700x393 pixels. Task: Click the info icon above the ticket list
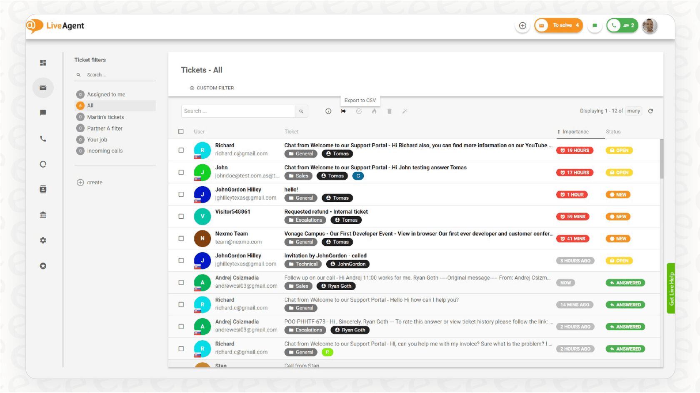328,111
